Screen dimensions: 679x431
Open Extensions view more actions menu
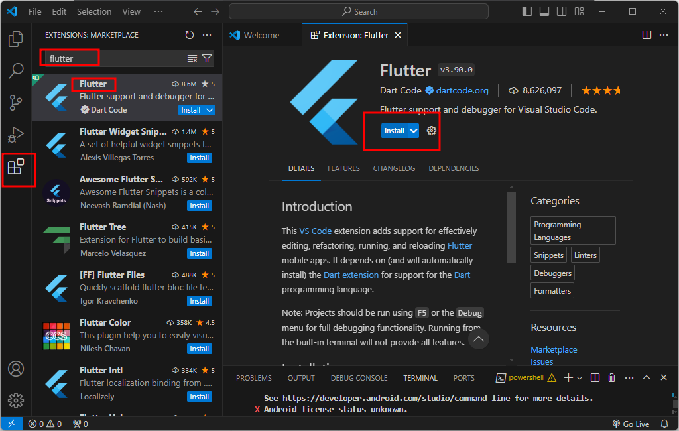click(x=207, y=35)
